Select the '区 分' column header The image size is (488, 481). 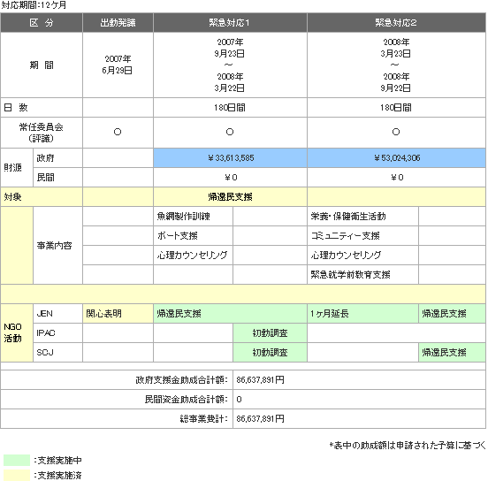(42, 23)
